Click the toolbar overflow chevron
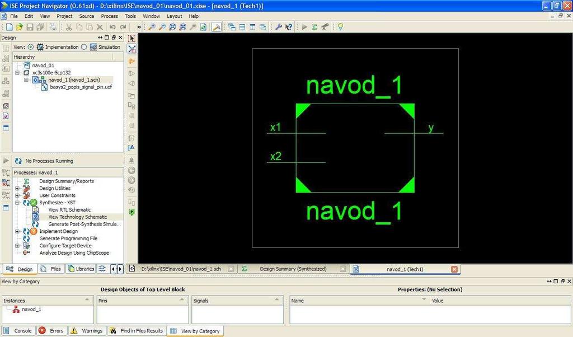Screen dimensions: 573x337 (x=139, y=27)
